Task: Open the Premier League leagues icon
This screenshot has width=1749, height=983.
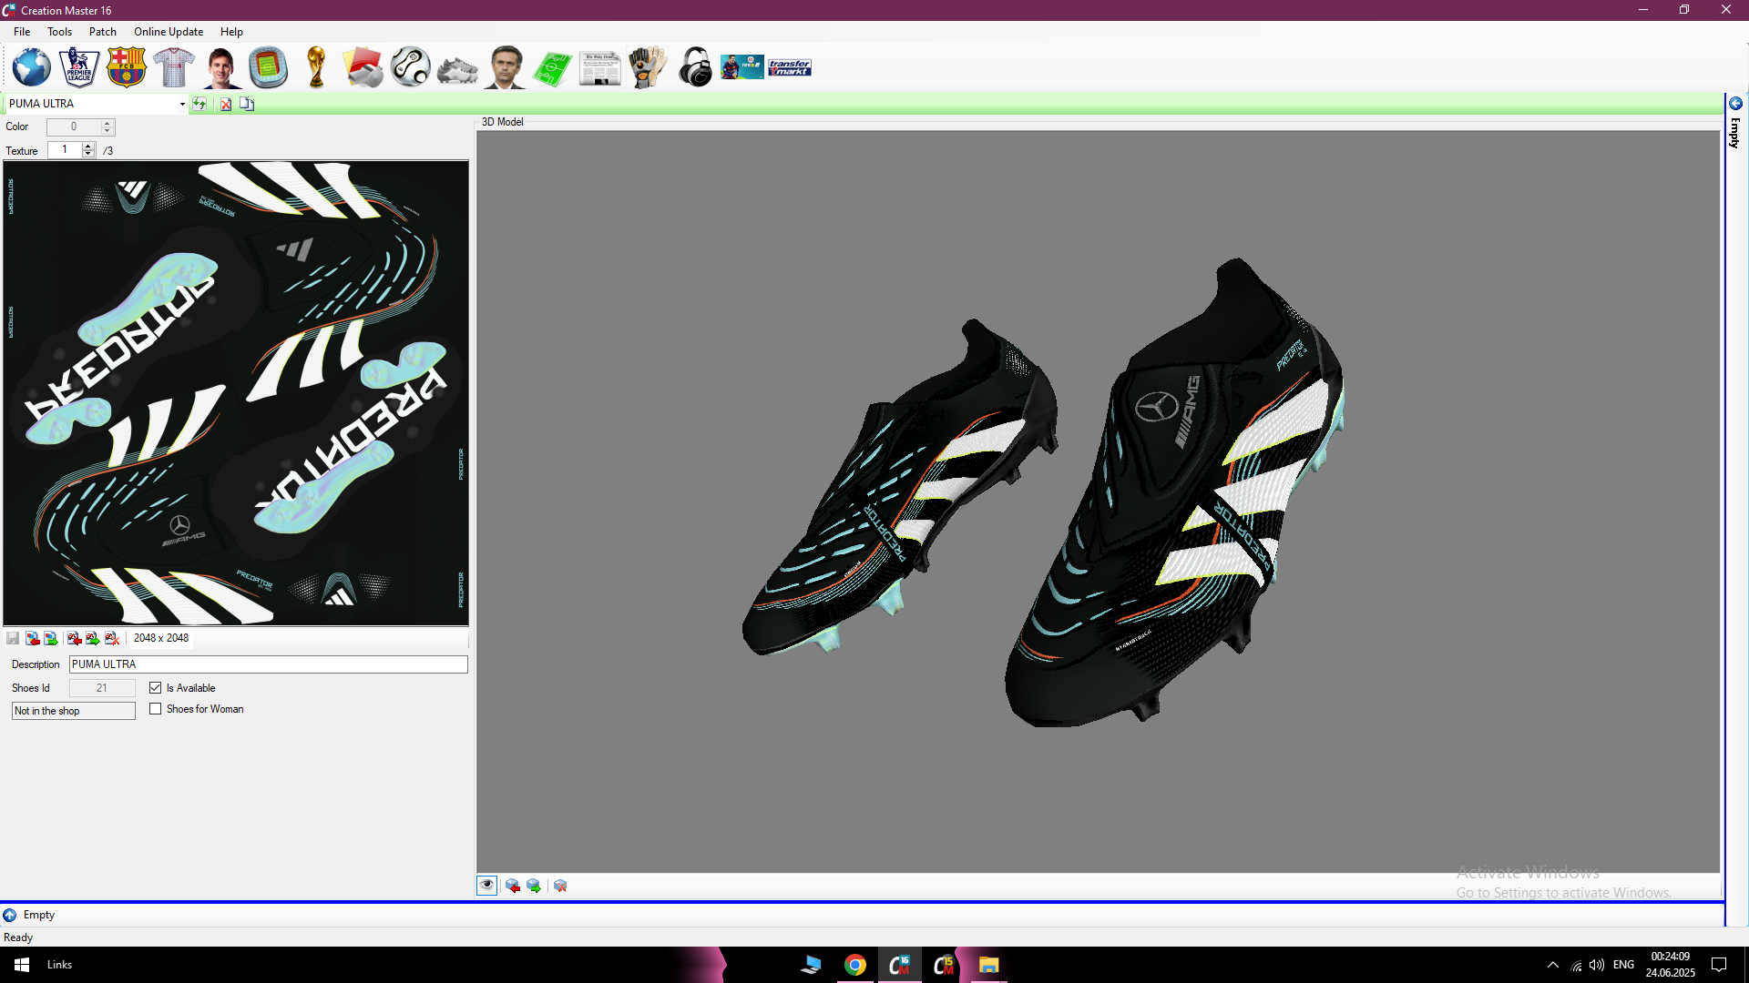Action: coord(79,67)
